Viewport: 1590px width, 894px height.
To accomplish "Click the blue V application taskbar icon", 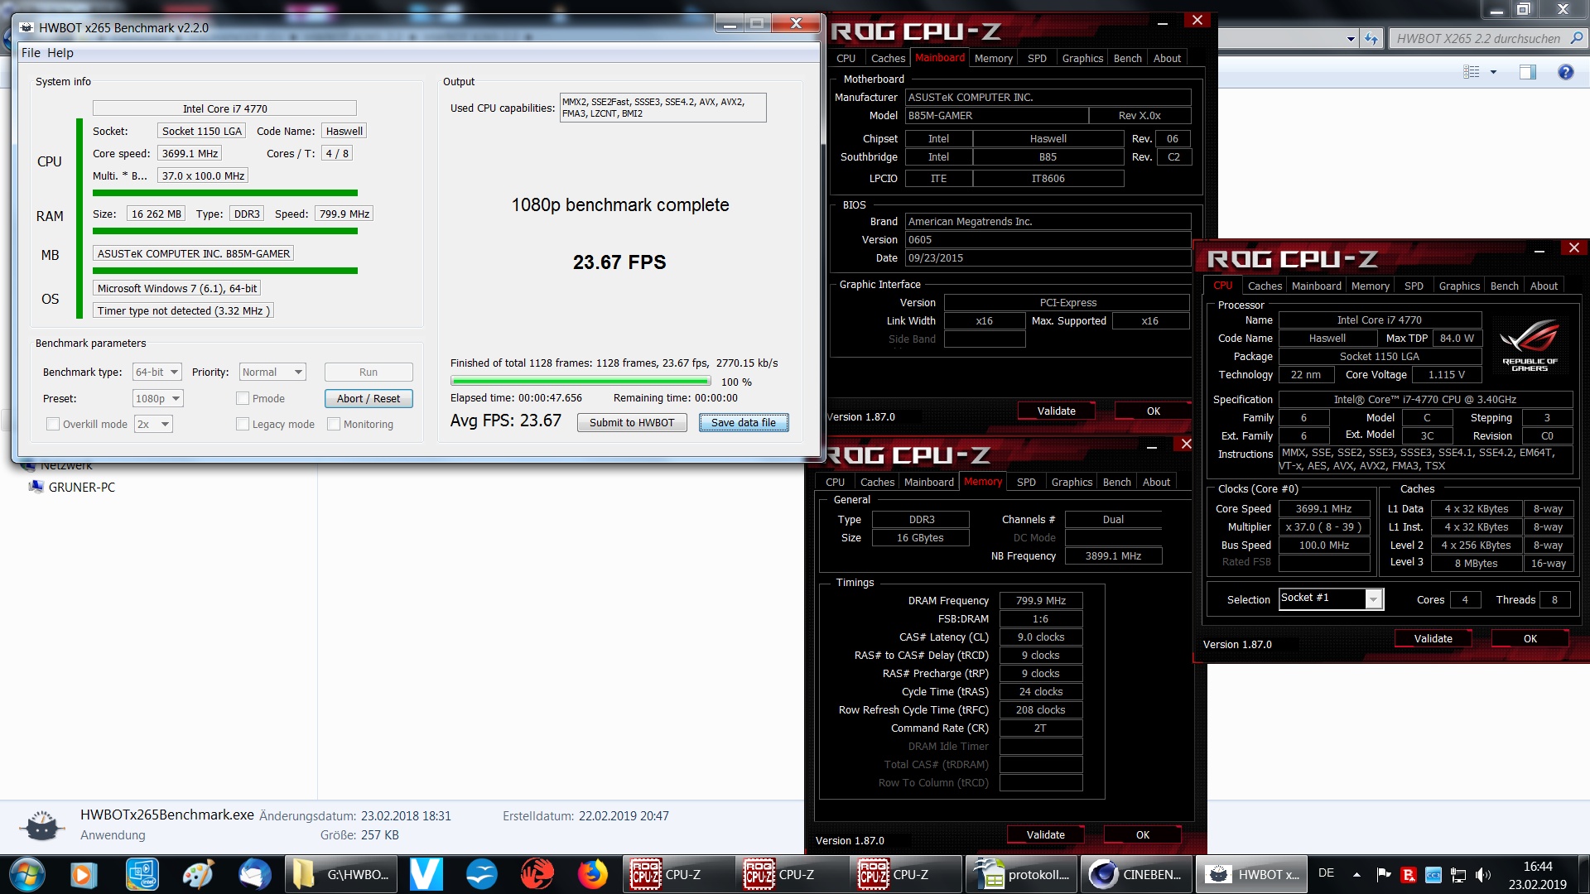I will 426,874.
